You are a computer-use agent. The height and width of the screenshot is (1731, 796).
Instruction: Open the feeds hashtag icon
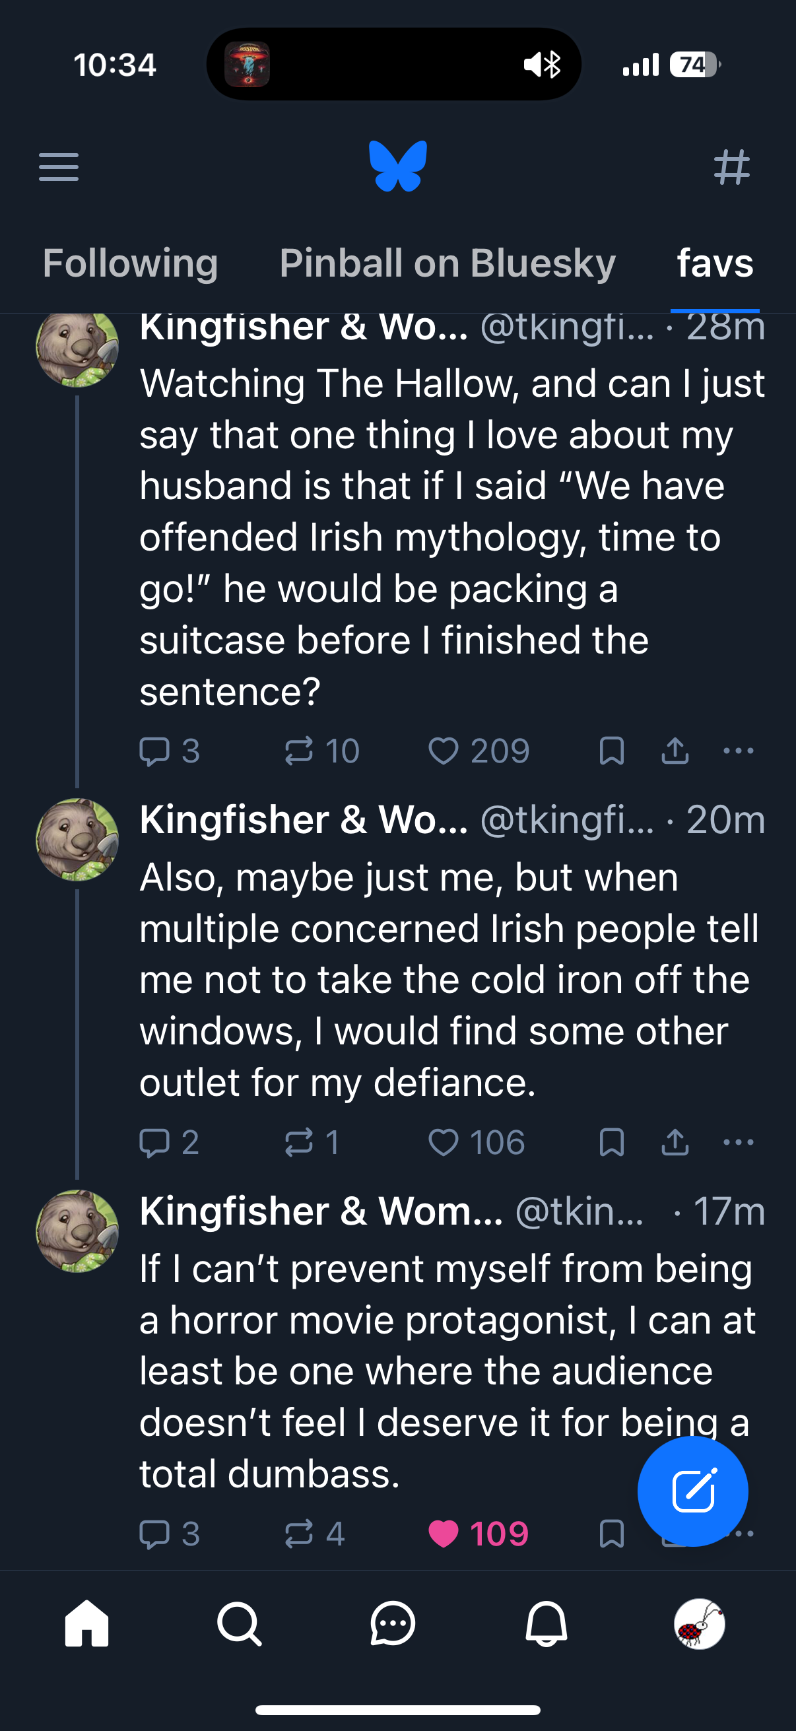click(x=731, y=166)
